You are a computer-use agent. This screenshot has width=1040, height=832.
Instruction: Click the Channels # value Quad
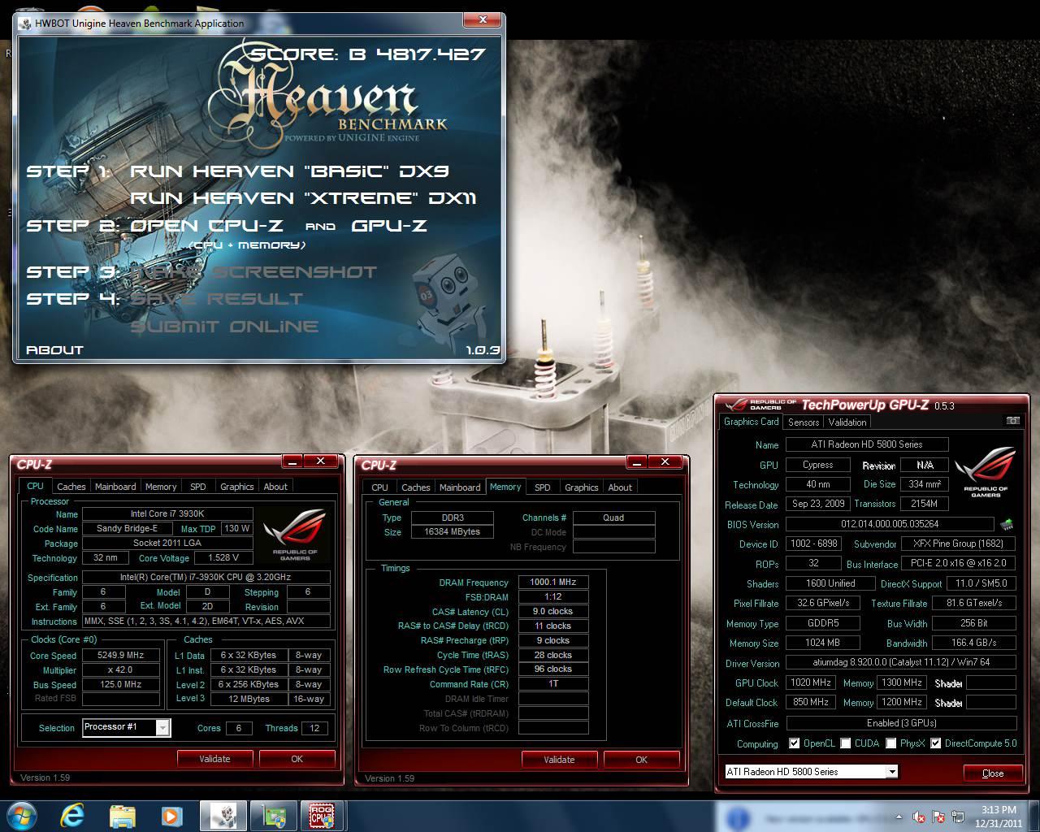coord(613,518)
